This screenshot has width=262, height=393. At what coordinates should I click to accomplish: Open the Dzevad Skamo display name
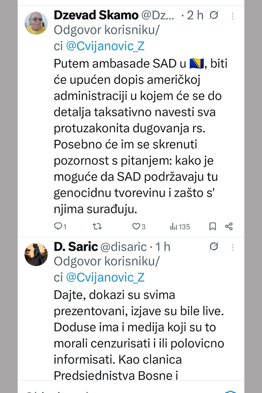point(96,15)
